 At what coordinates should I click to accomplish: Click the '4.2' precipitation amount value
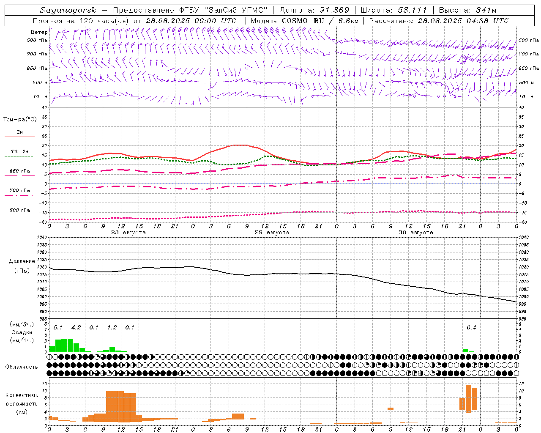click(x=76, y=328)
